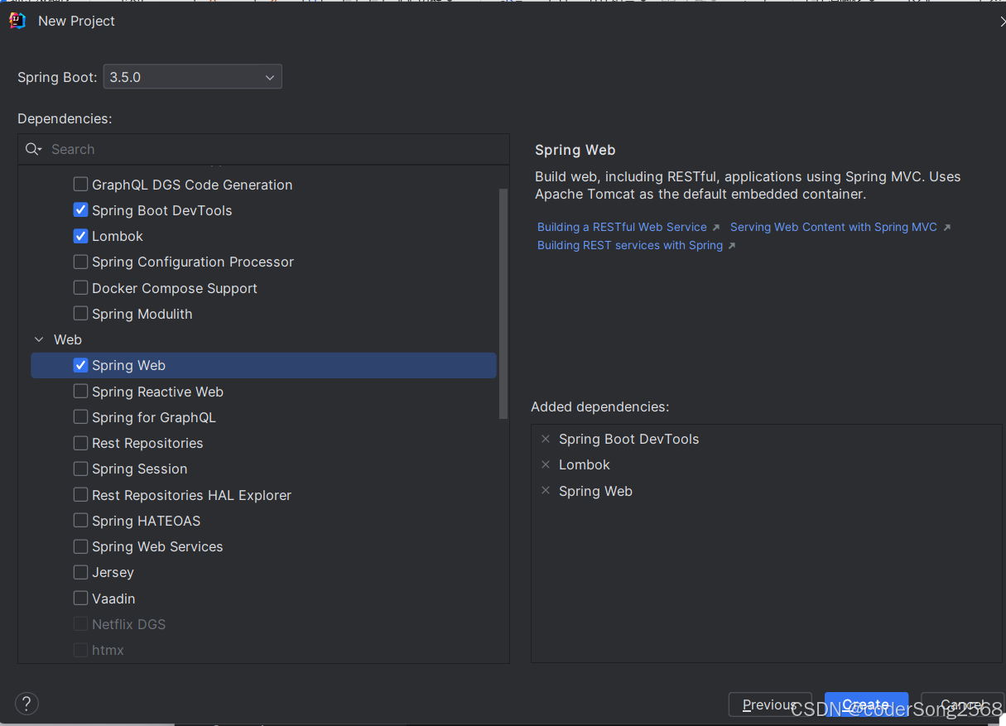Image resolution: width=1006 pixels, height=726 pixels.
Task: Check Spring for GraphQL
Action: (x=80, y=417)
